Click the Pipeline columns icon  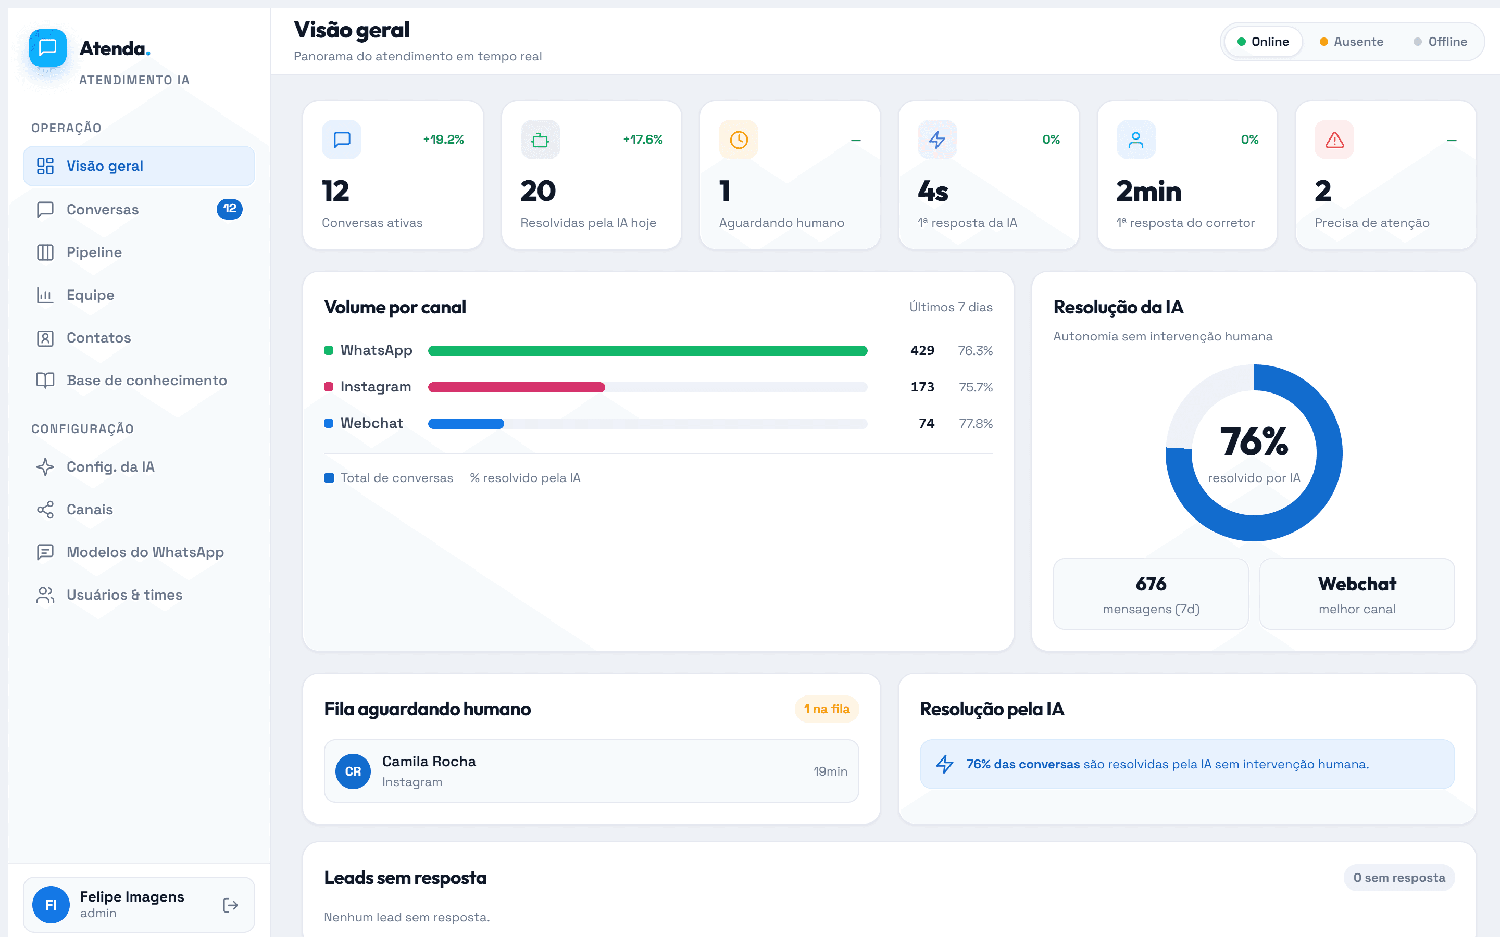tap(45, 252)
